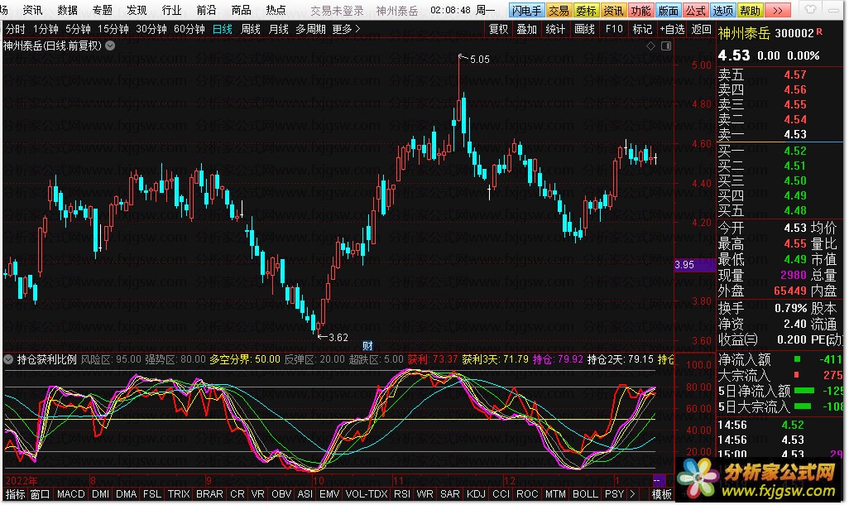Click 返回 back button
849x505 pixels.
coord(701,29)
